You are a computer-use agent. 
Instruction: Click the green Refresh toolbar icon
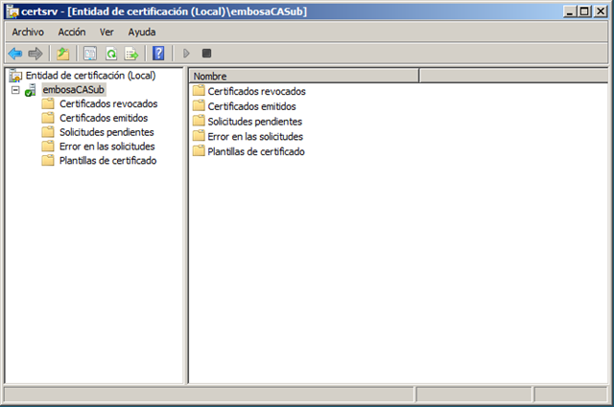coord(111,54)
